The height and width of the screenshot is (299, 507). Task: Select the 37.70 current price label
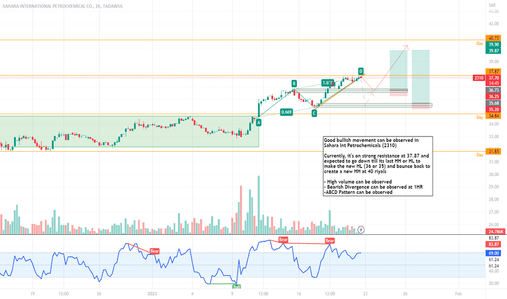493,78
